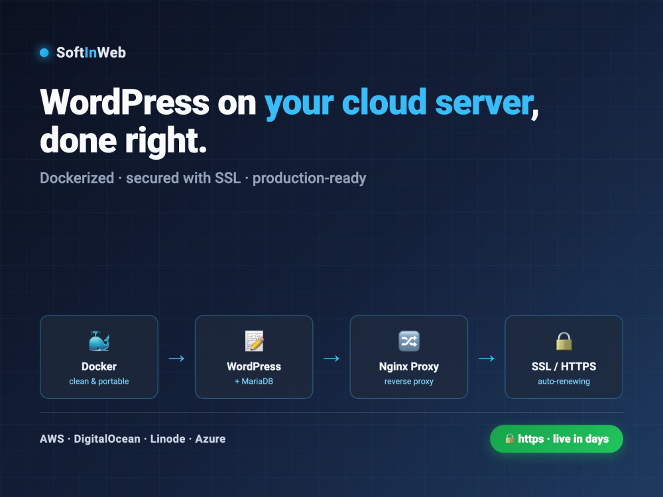Select the WordPress card title
Viewport: 663px width, 497px height.
[254, 366]
